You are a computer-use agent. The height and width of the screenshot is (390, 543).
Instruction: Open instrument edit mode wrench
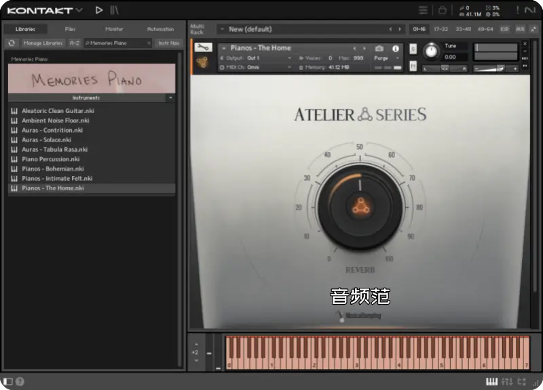pos(203,47)
